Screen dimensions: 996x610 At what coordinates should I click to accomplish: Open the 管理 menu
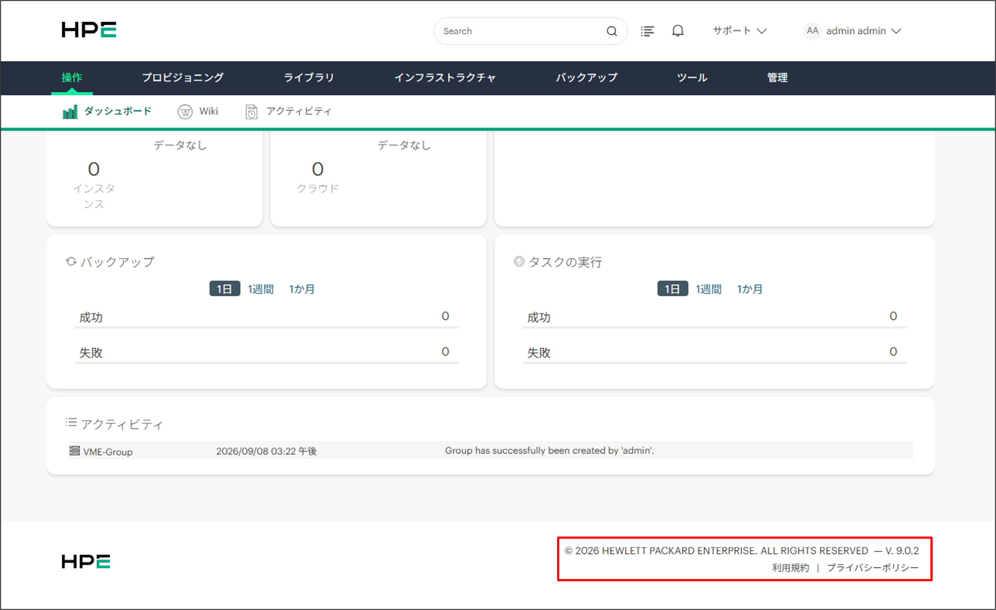[777, 78]
